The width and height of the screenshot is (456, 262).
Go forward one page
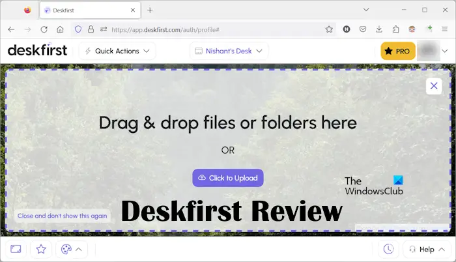27,29
